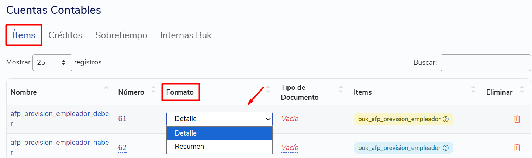This screenshot has width=532, height=158.
Task: Edit account number 61 link
Action: [x=122, y=119]
